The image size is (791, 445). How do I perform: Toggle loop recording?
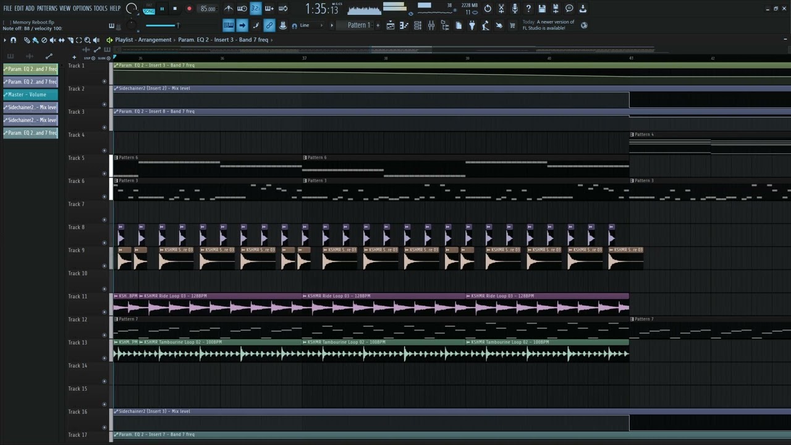click(282, 9)
